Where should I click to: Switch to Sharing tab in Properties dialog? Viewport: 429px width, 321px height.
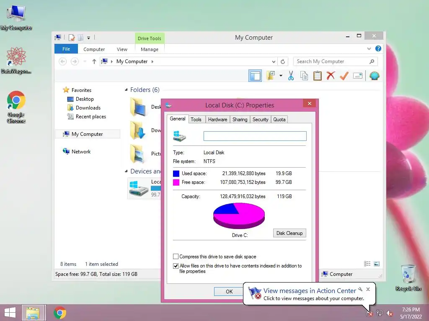(240, 120)
